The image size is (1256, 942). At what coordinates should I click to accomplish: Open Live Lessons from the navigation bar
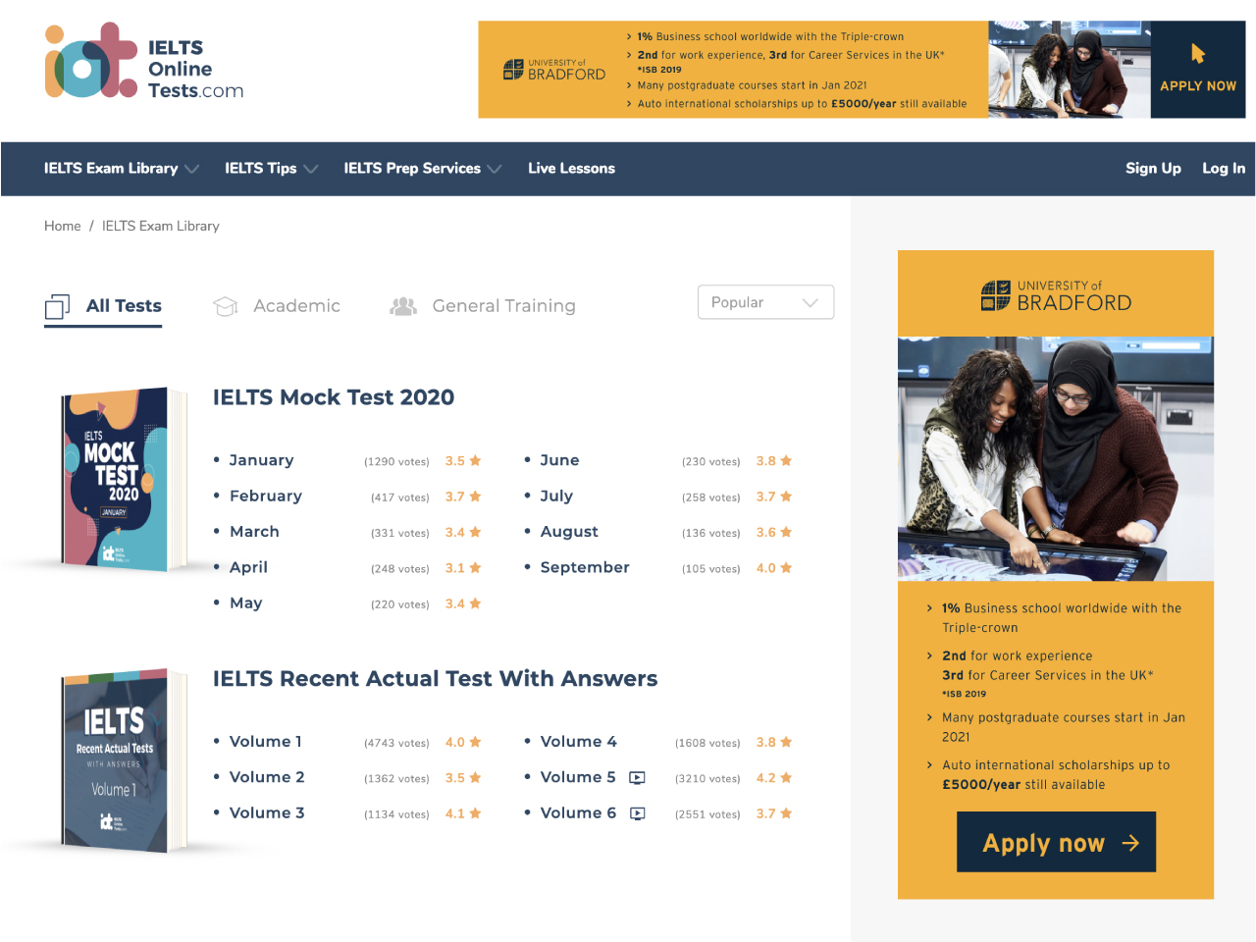click(x=571, y=169)
